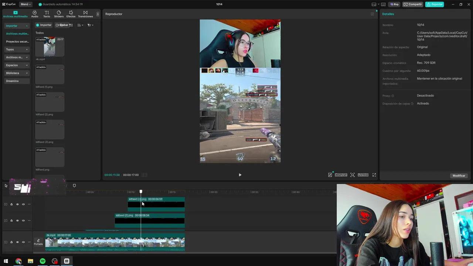Open Windows Start menu
The image size is (473, 266).
[6, 261]
